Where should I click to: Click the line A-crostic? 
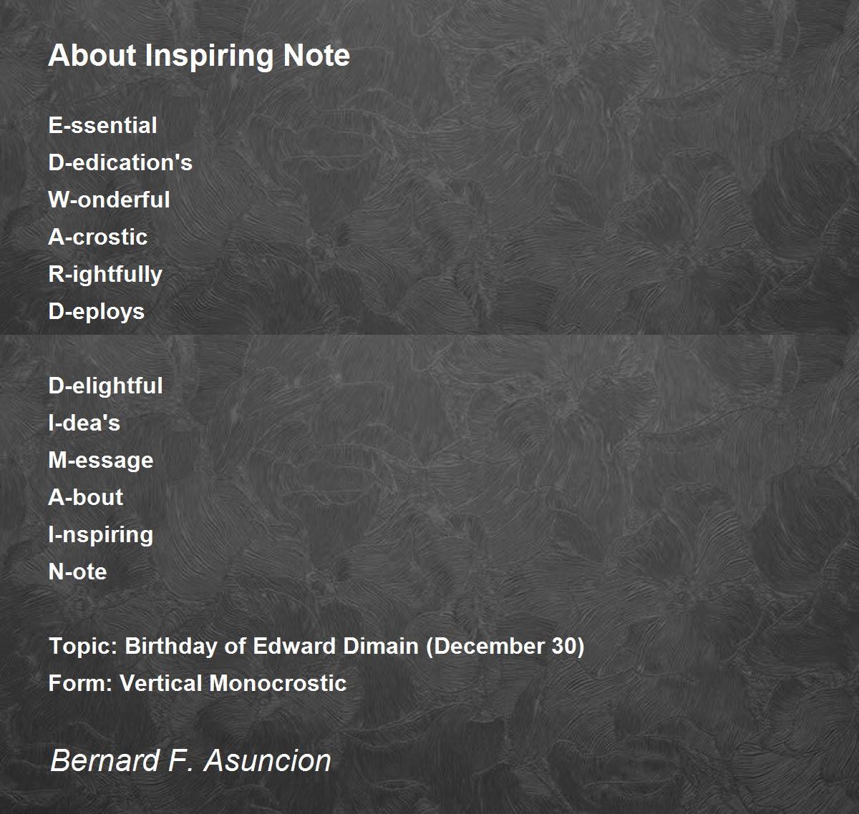98,237
